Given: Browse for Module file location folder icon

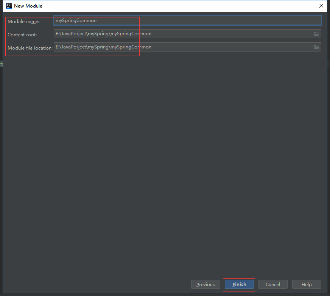Looking at the screenshot, I should click(316, 47).
